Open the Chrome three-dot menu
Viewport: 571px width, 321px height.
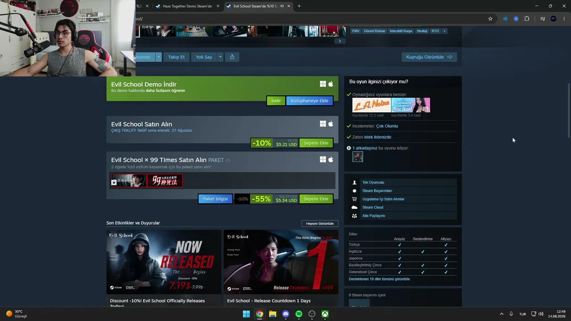[x=564, y=19]
